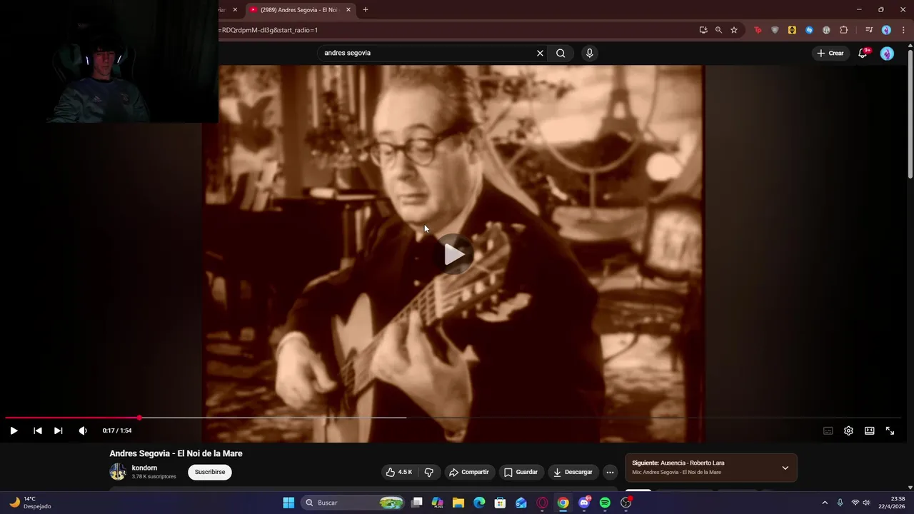Toggle subtitles on the video player
This screenshot has height=514, width=914.
[828, 430]
